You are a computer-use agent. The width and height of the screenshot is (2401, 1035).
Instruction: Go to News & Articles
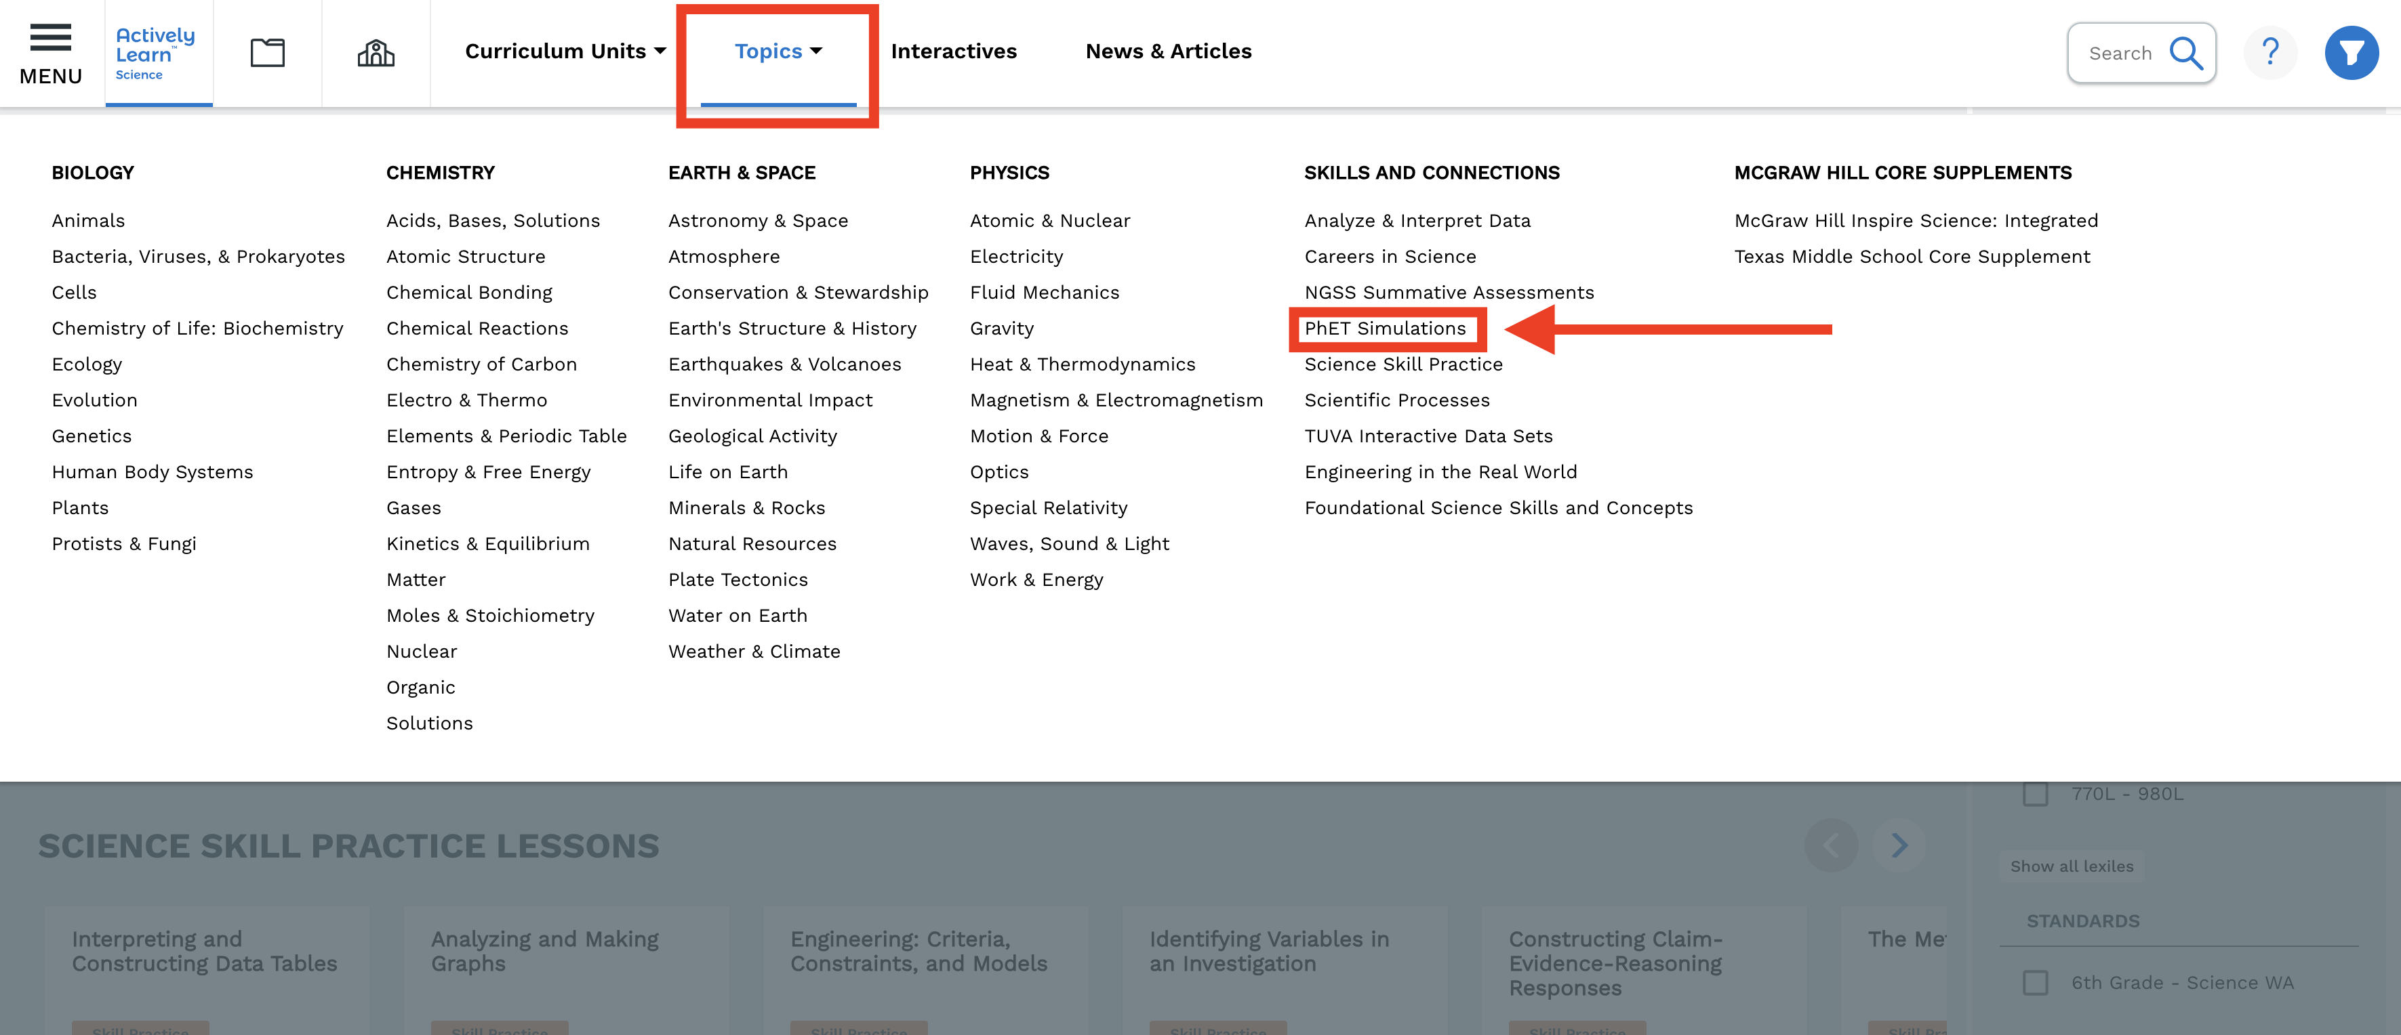tap(1168, 51)
